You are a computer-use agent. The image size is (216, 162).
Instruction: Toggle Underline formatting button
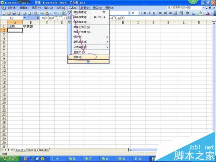coord(154,13)
